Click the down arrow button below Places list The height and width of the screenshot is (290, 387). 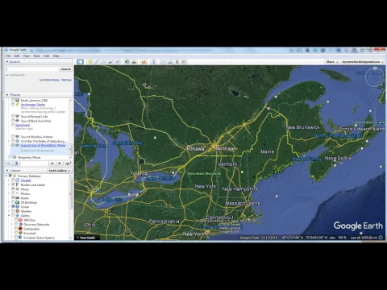click(x=60, y=164)
